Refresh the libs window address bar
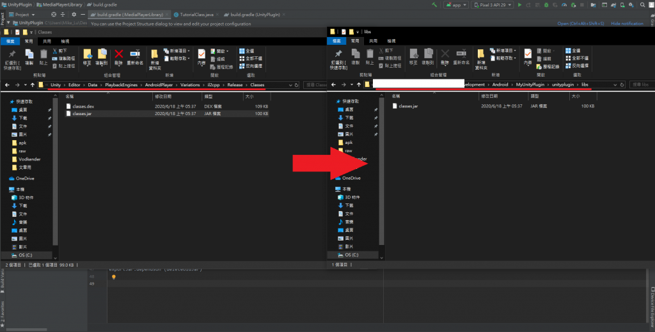 tap(622, 84)
